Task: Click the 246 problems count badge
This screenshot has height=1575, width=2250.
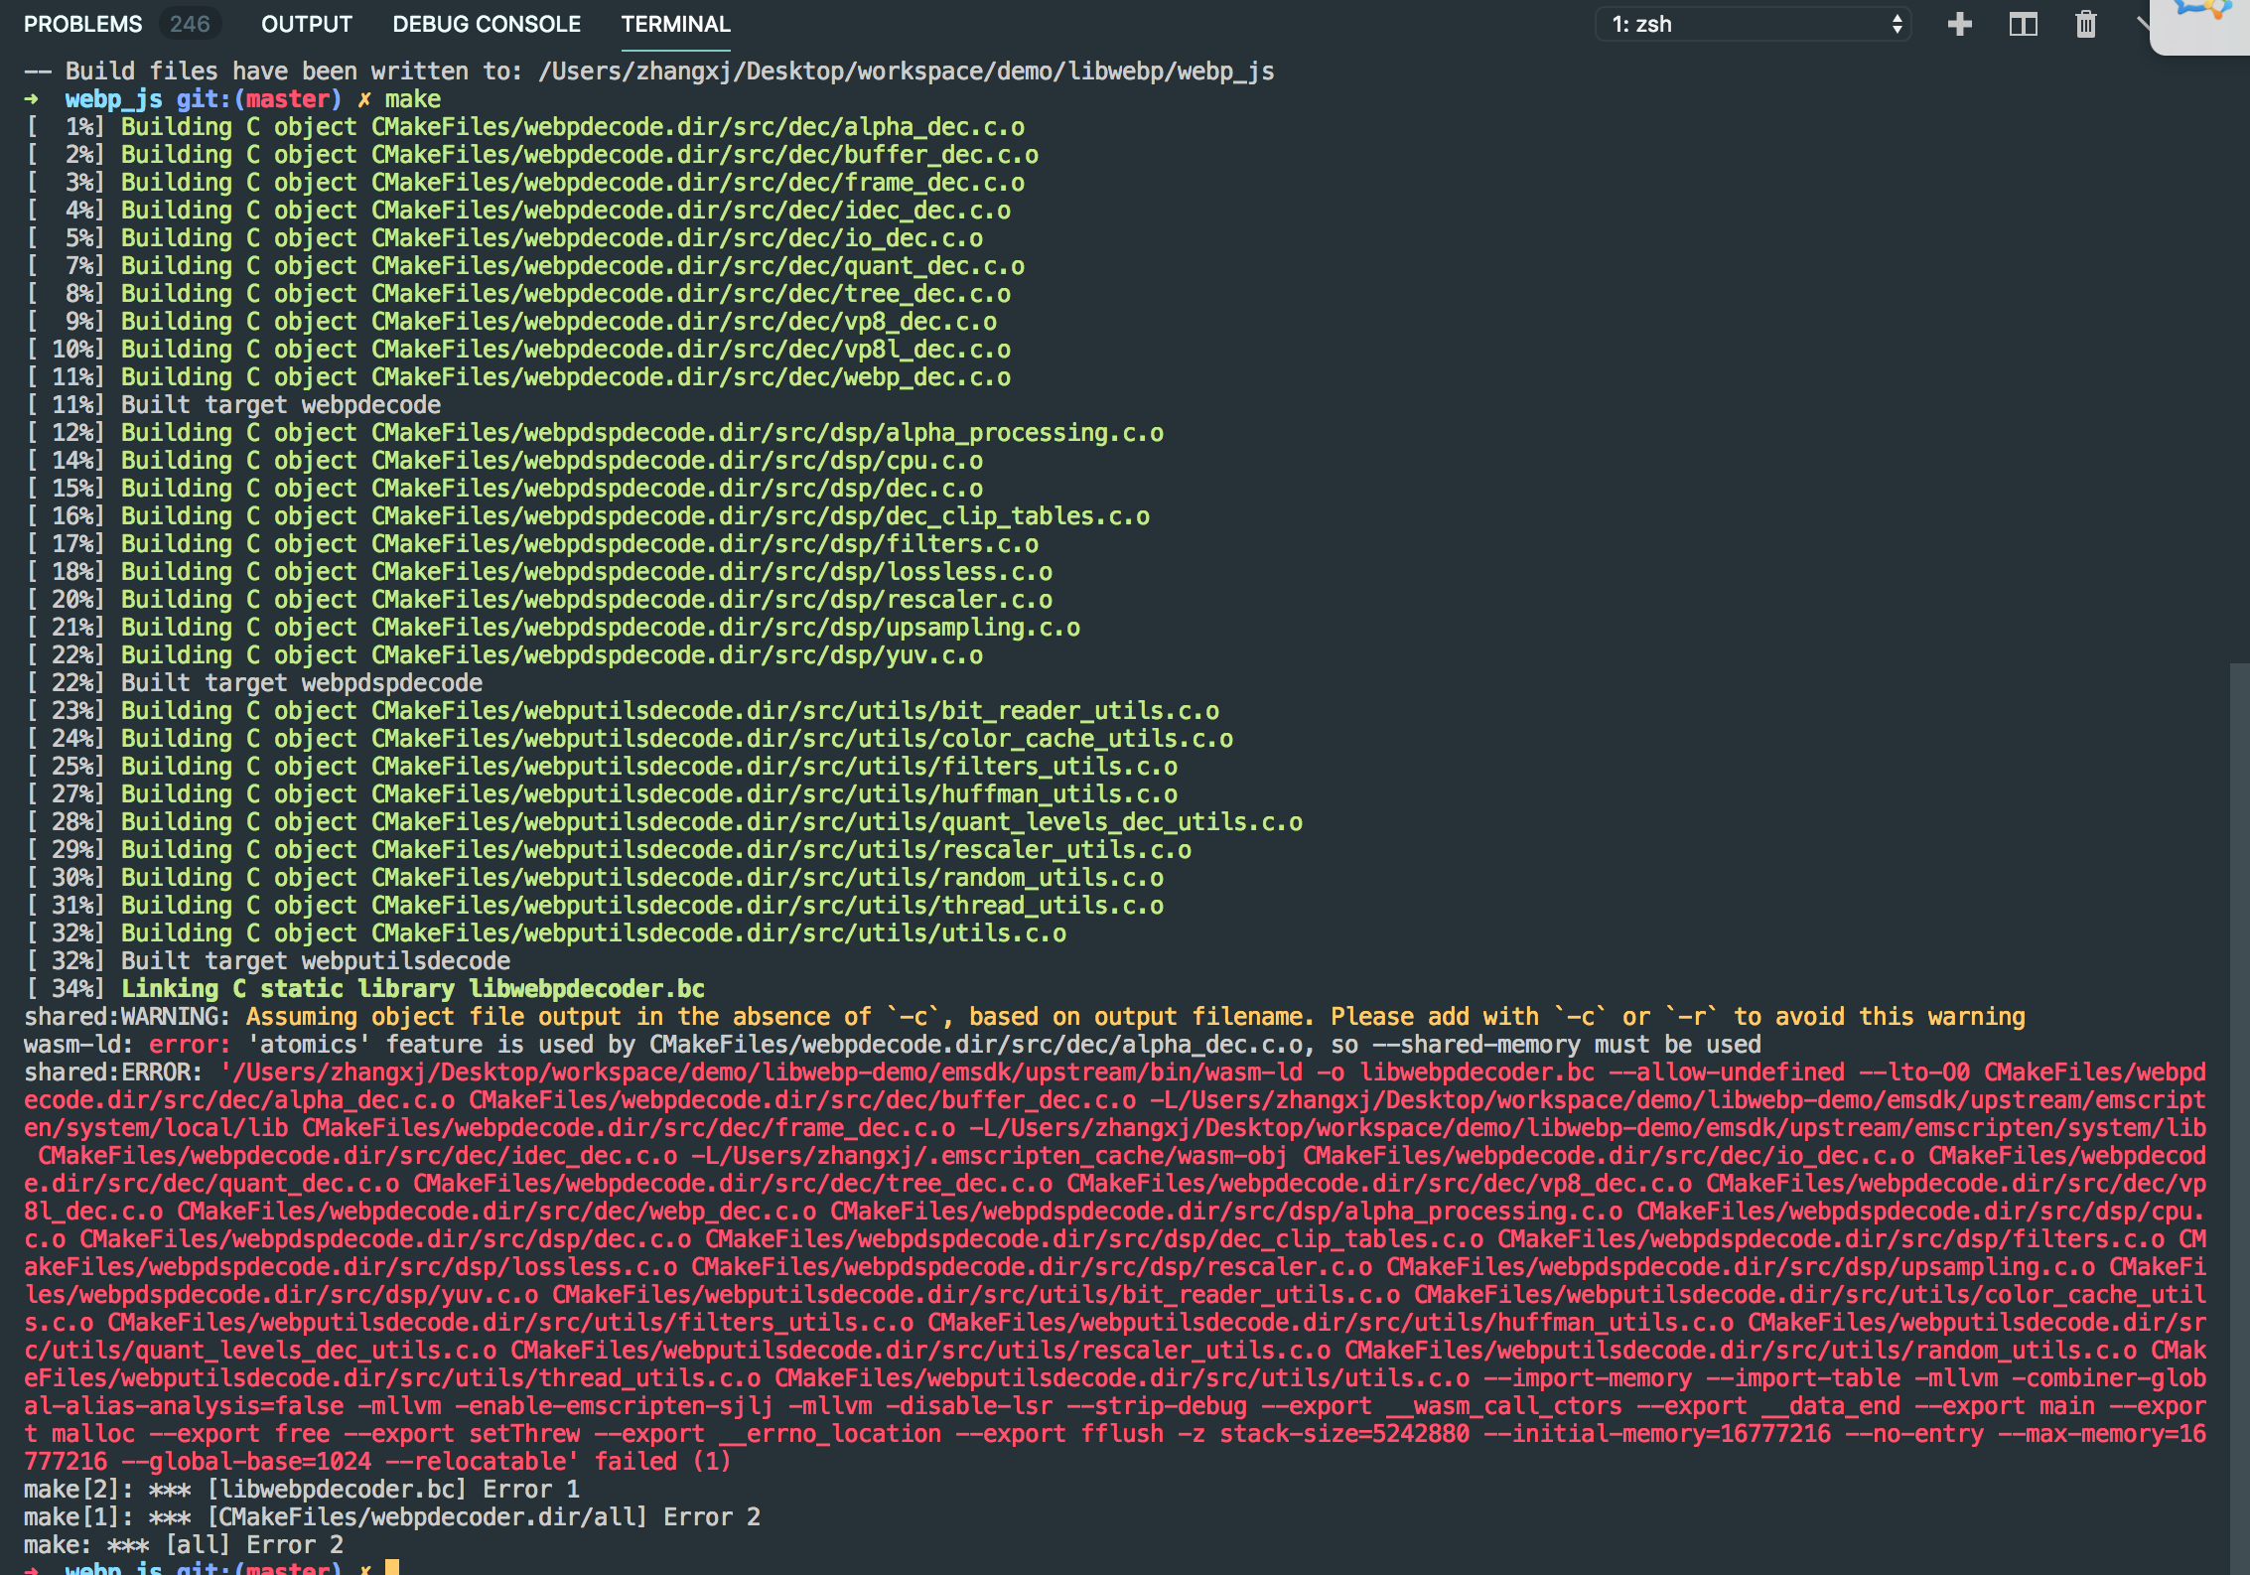Action: [189, 24]
